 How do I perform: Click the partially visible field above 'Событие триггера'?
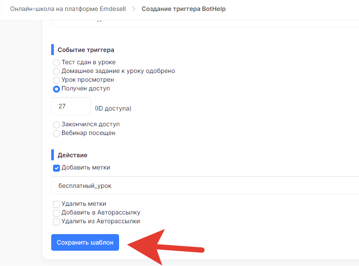pyautogui.click(x=205, y=24)
